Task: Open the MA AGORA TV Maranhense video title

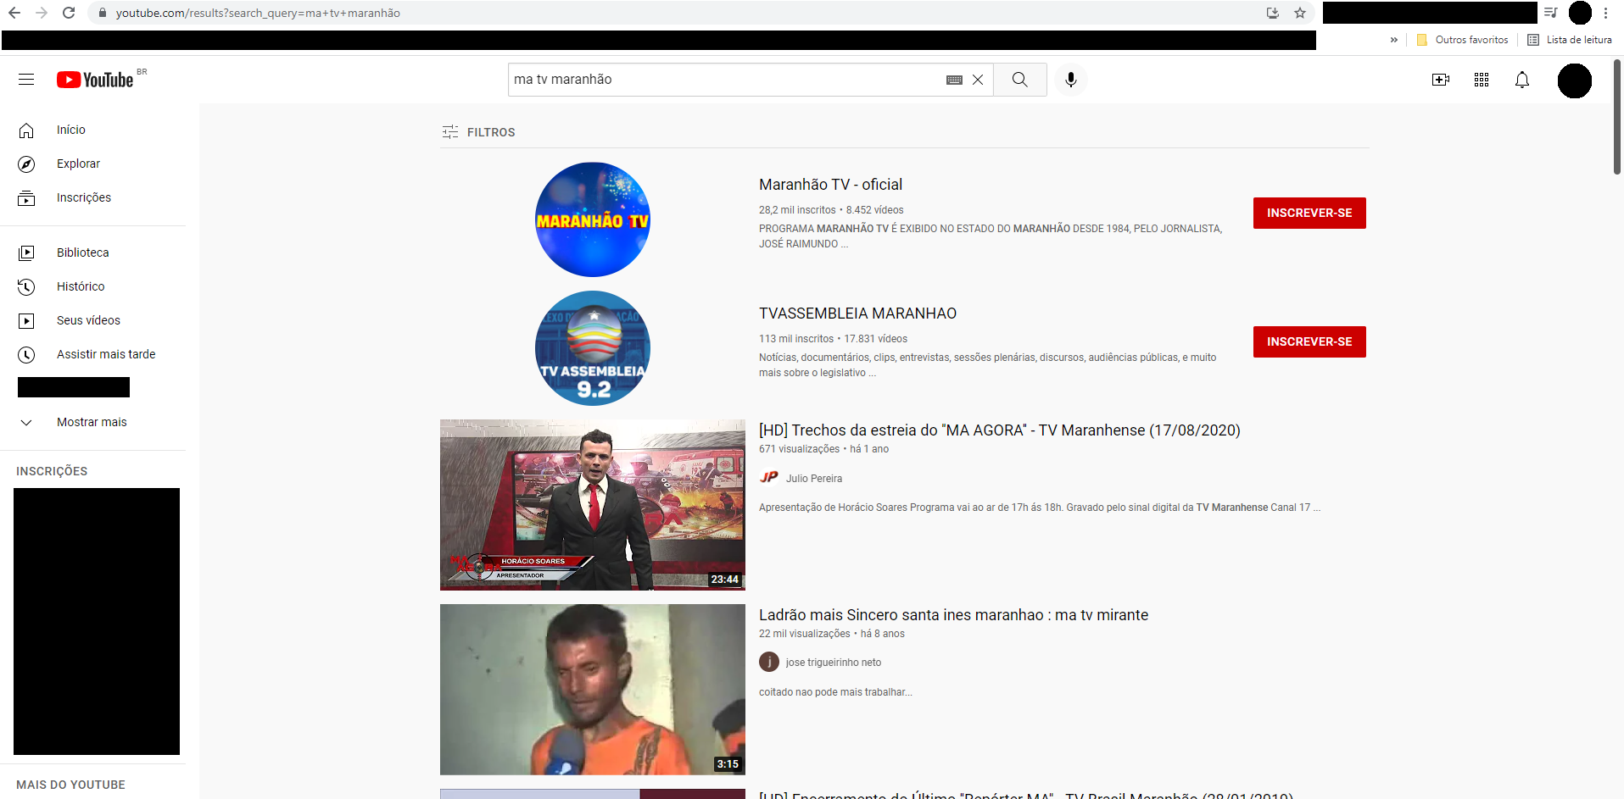Action: [x=999, y=430]
